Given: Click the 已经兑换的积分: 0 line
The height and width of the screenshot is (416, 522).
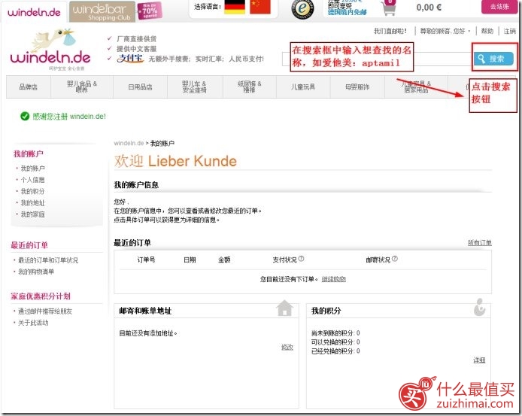Looking at the screenshot, I should tap(335, 351).
